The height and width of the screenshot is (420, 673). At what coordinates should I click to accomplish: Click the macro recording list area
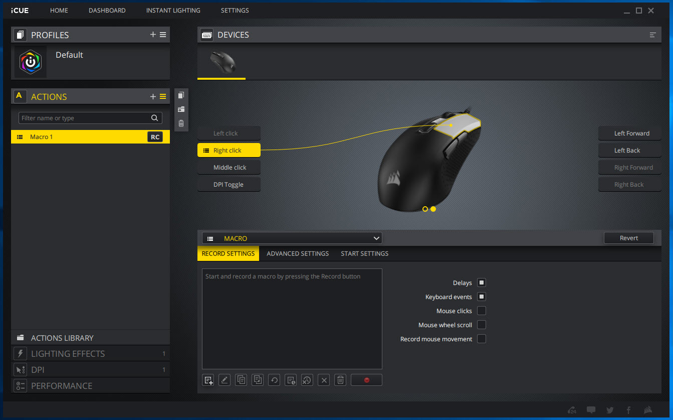click(292, 319)
